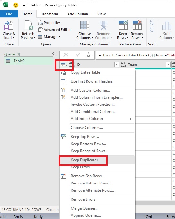The width and height of the screenshot is (175, 219).
Task: Choose Remove Bottom Rows menu item
Action: [x=97, y=183]
